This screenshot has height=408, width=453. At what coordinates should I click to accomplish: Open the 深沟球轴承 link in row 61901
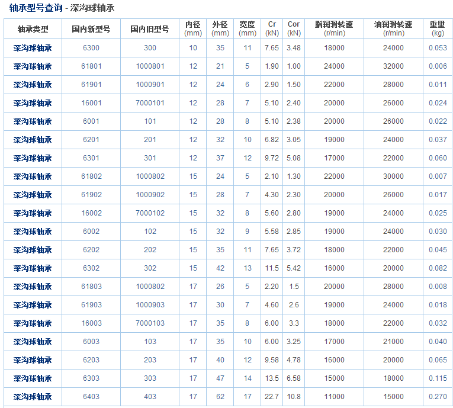tap(33, 85)
